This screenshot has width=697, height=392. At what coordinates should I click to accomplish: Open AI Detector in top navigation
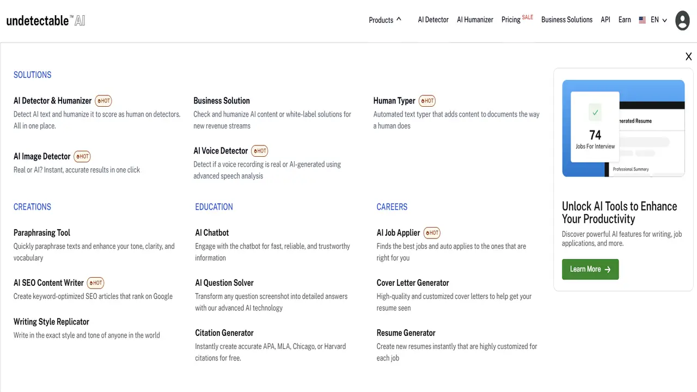click(433, 20)
